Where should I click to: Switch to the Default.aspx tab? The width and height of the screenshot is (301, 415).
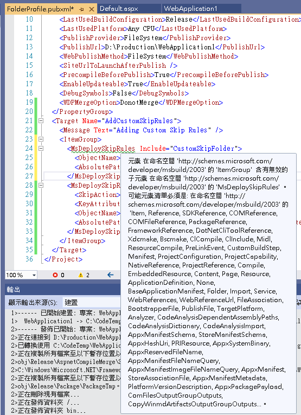[119, 9]
